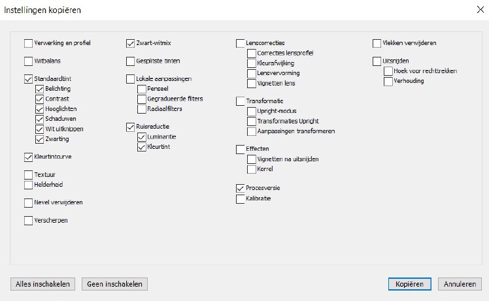This screenshot has width=489, height=301.
Task: Click the Alles inschakelen button
Action: (x=42, y=284)
